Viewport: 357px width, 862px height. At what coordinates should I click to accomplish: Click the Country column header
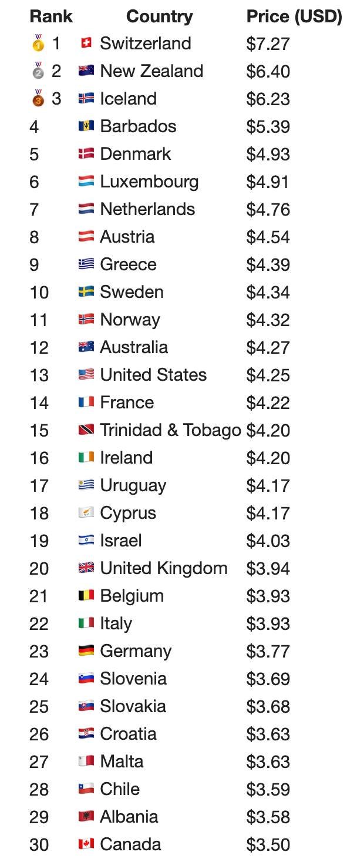[159, 16]
